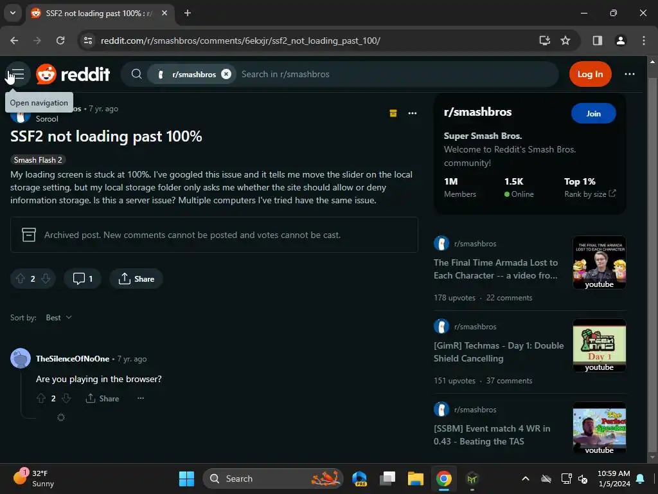Click the Smash Flash 2 flair
The image size is (658, 494).
38,160
